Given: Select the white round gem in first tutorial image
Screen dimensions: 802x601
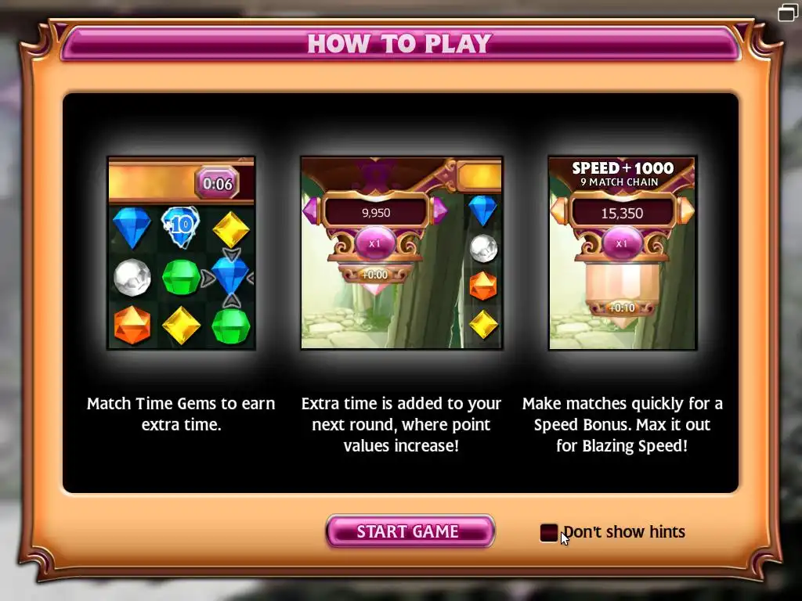Looking at the screenshot, I should click(x=132, y=278).
